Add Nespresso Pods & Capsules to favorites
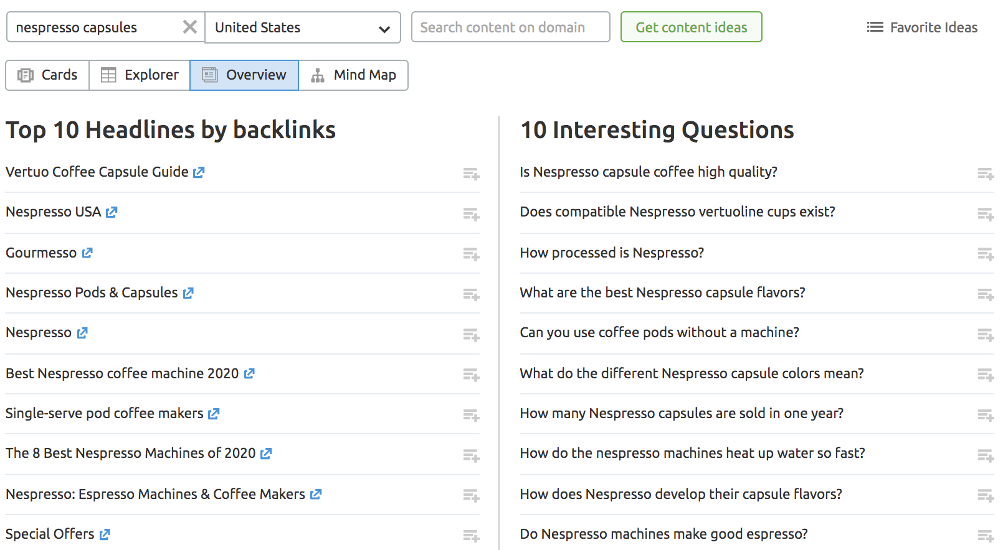 [x=471, y=294]
